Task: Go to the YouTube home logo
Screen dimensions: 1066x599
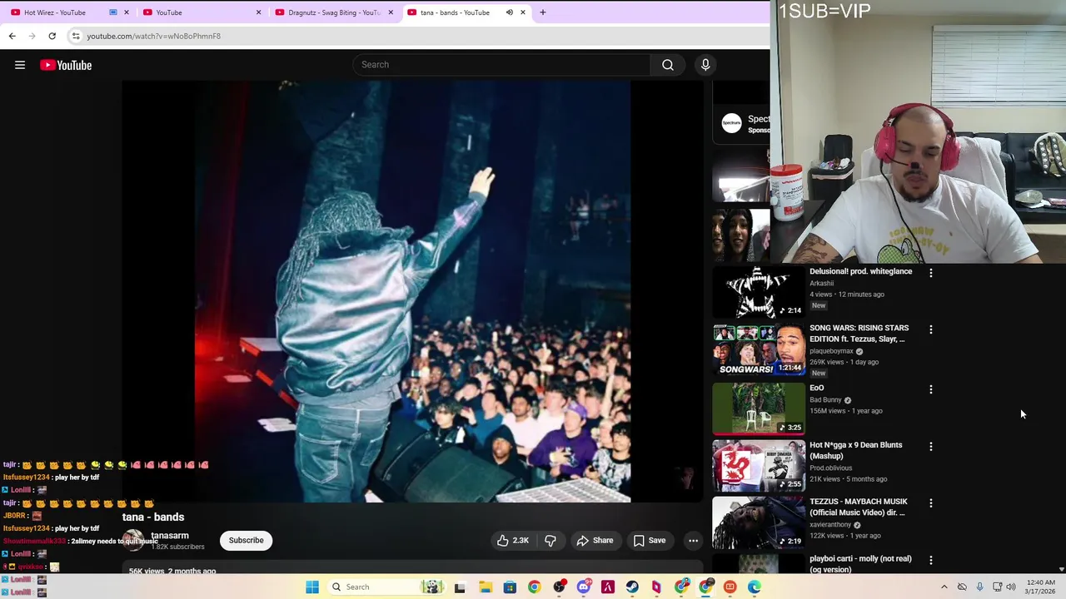Action: 66,65
